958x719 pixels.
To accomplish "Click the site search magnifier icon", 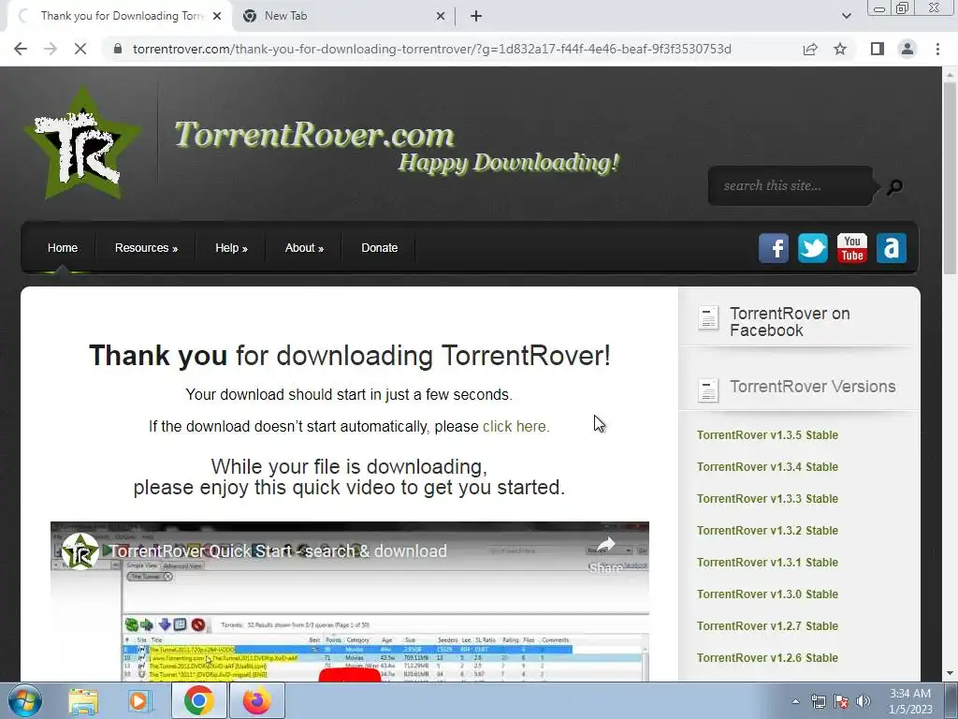I will tap(894, 186).
